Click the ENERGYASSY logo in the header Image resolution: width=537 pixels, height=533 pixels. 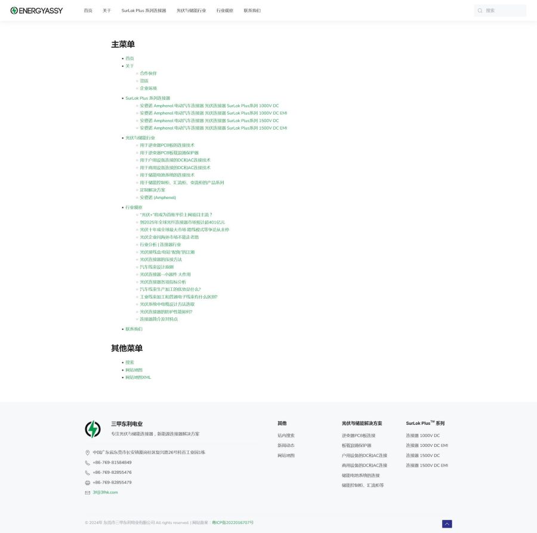[x=36, y=10]
